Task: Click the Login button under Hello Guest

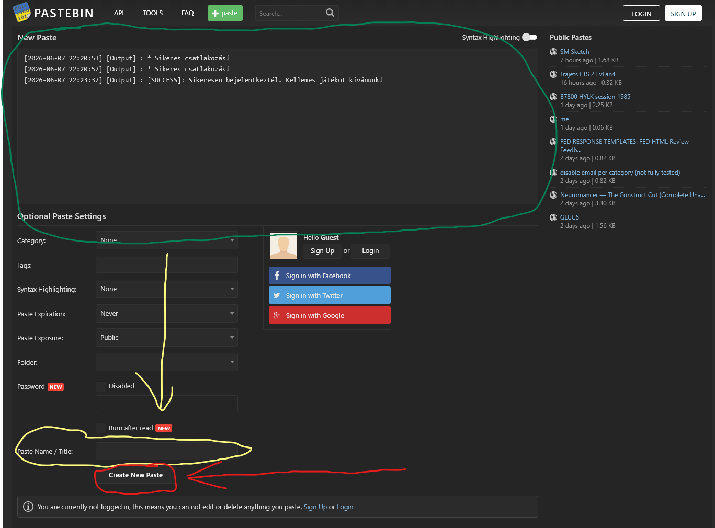Action: pos(370,251)
